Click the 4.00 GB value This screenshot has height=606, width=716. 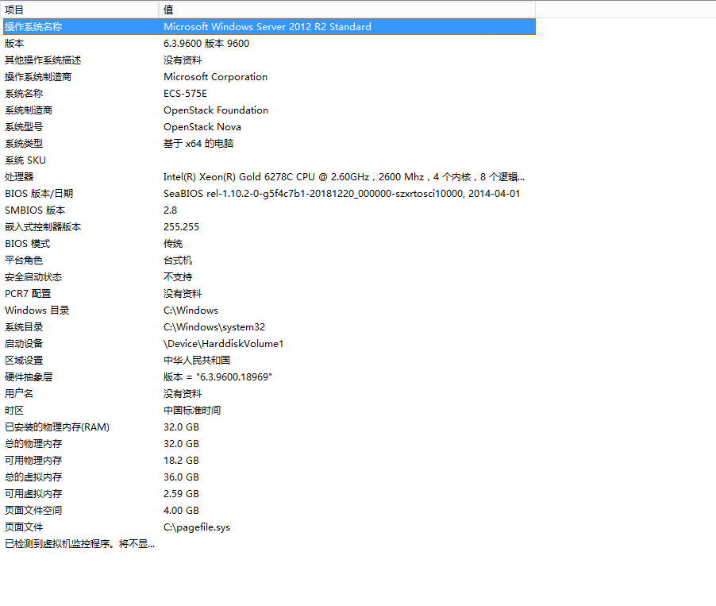pos(181,511)
